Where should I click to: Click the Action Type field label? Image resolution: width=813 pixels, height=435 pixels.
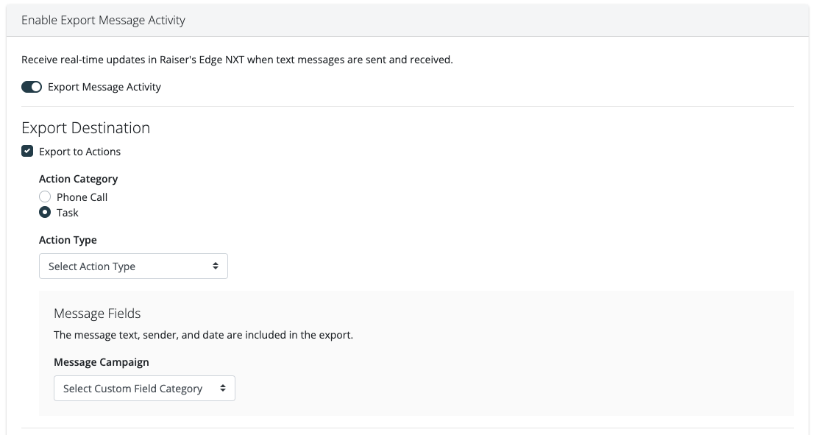68,240
